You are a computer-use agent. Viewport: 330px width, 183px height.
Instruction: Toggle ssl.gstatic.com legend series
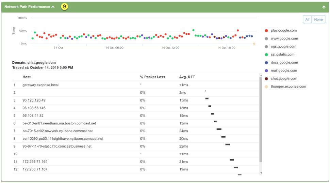point(280,55)
